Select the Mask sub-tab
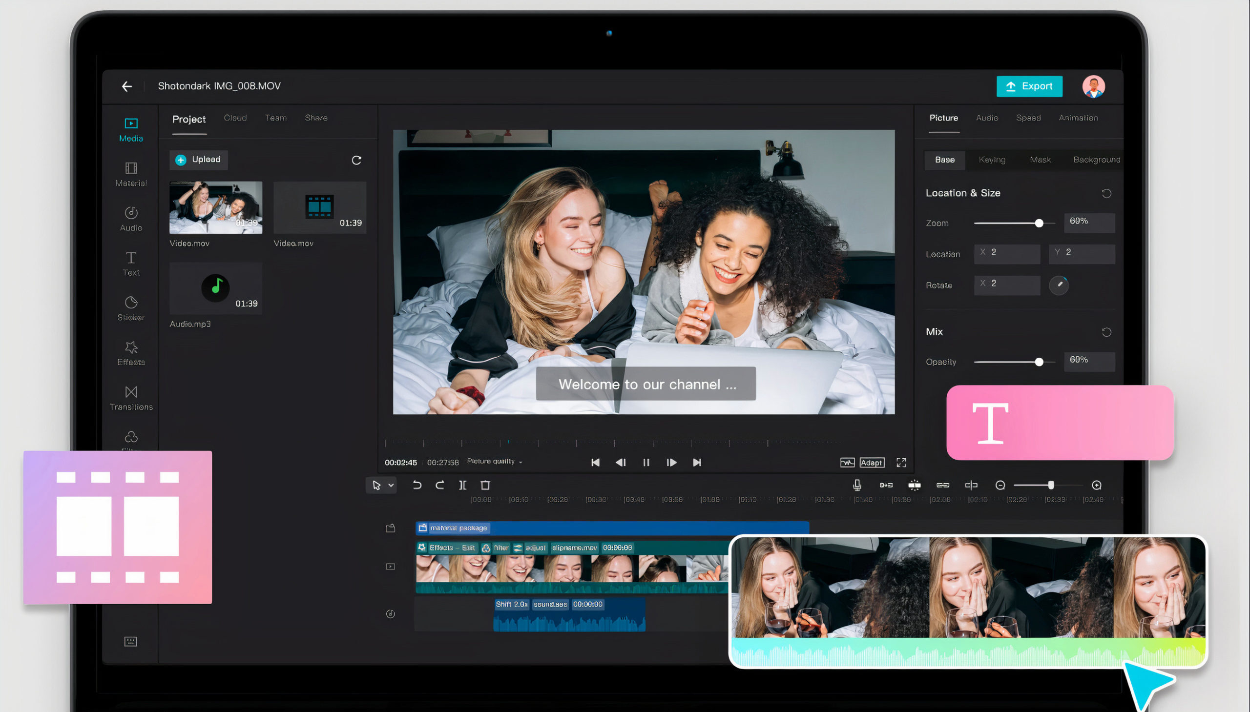The width and height of the screenshot is (1250, 712). click(1040, 160)
